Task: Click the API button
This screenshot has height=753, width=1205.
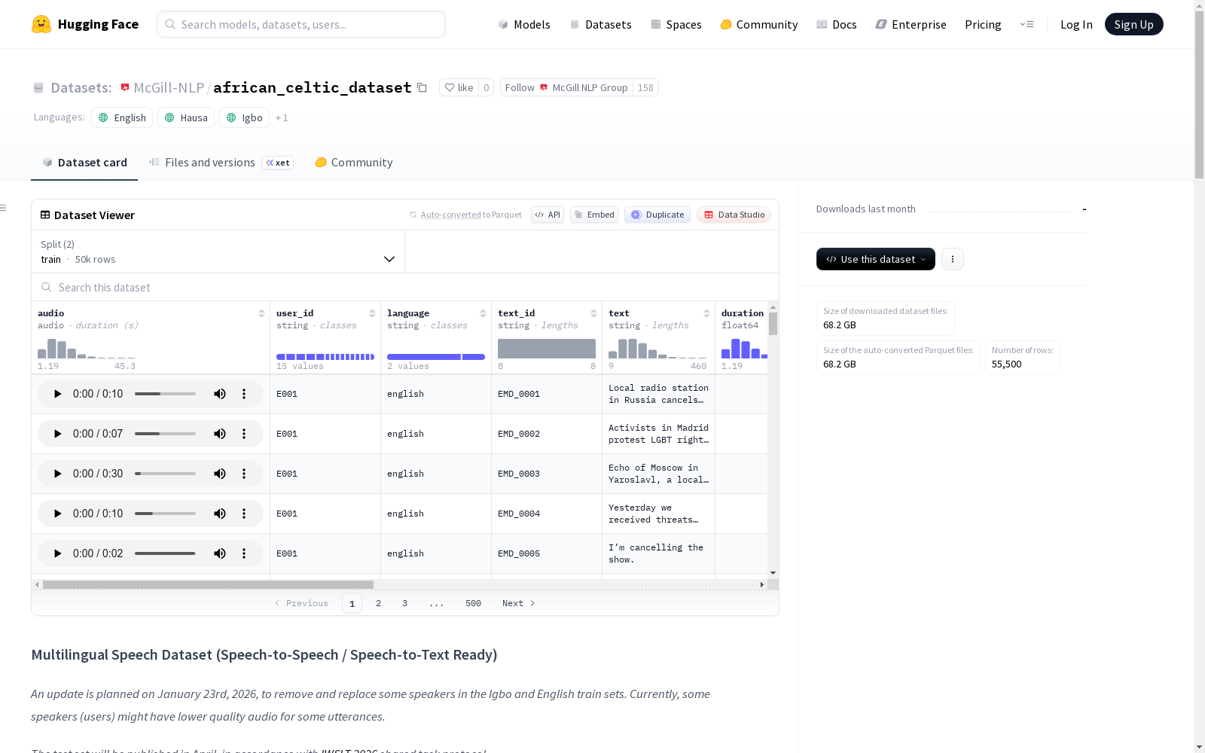Action: 548,215
